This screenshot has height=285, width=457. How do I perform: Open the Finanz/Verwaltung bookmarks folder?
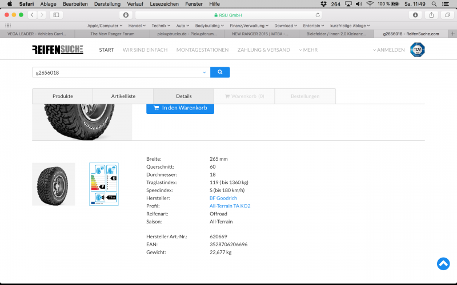click(249, 26)
